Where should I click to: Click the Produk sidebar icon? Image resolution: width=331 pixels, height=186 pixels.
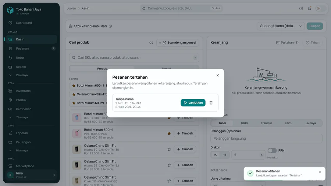10,100
